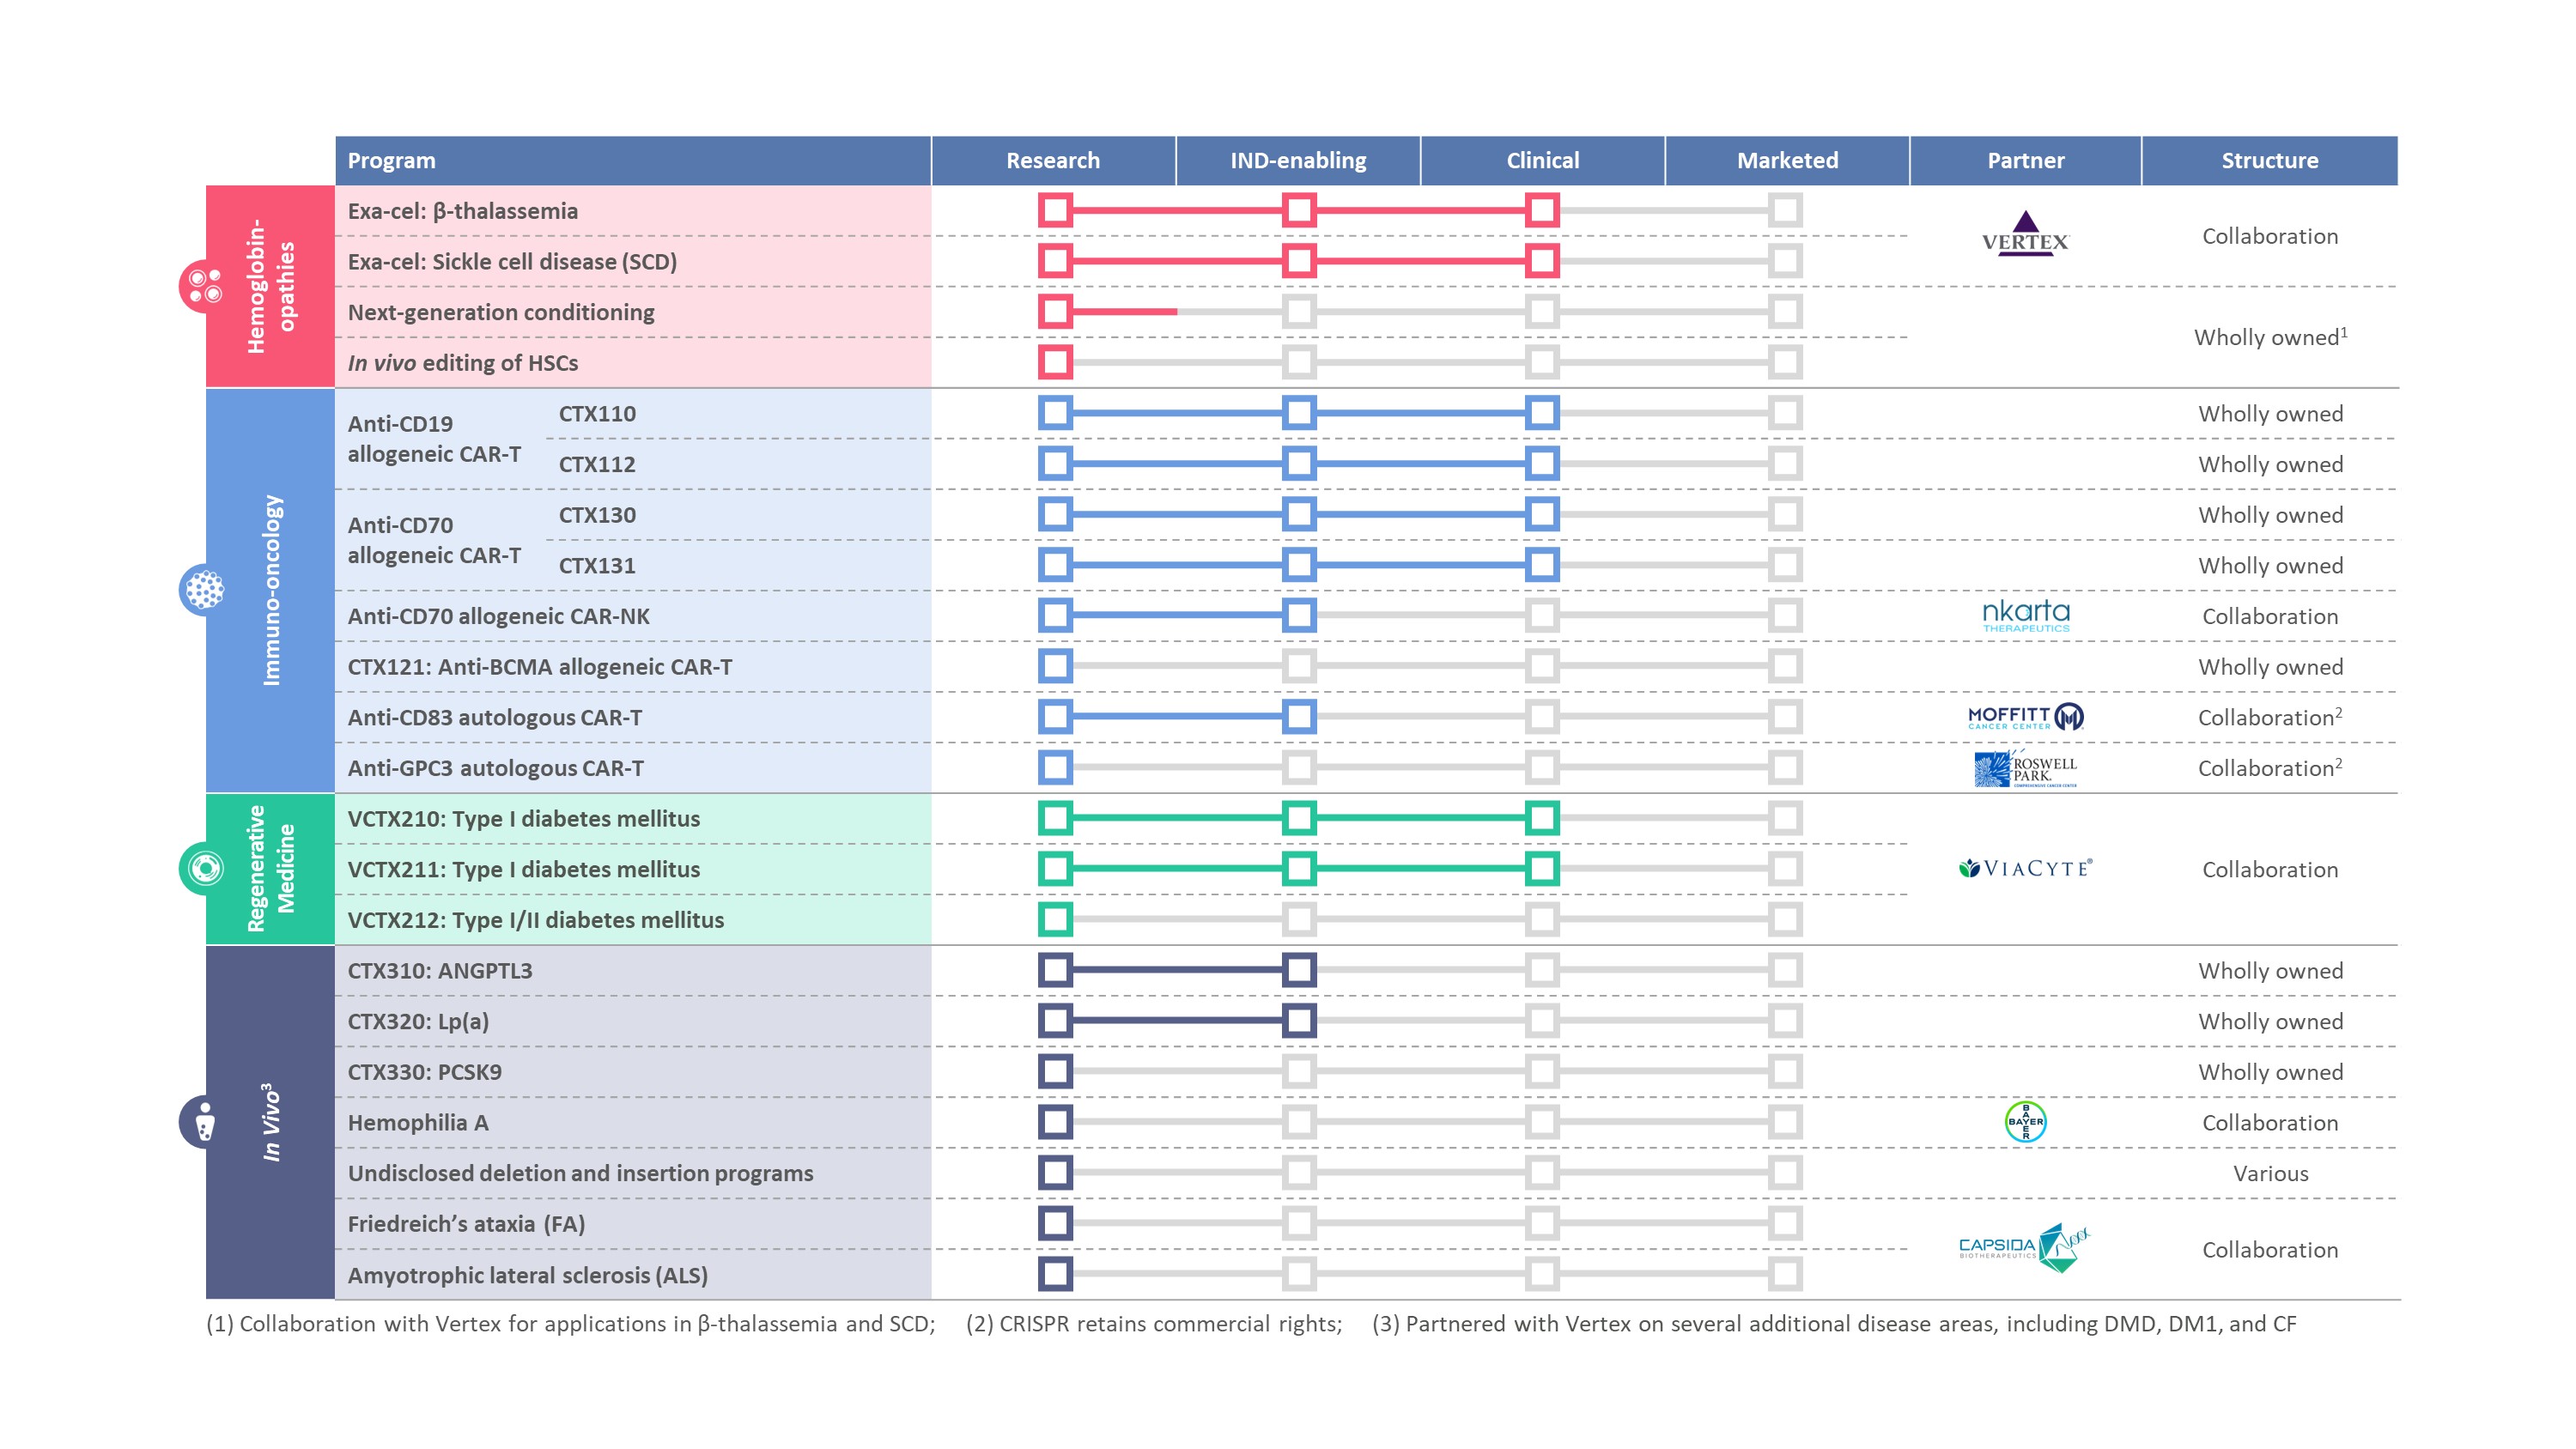Click Research marker for Undisclosed deletion and insertion programs
2576x1449 pixels.
pos(1055,1172)
